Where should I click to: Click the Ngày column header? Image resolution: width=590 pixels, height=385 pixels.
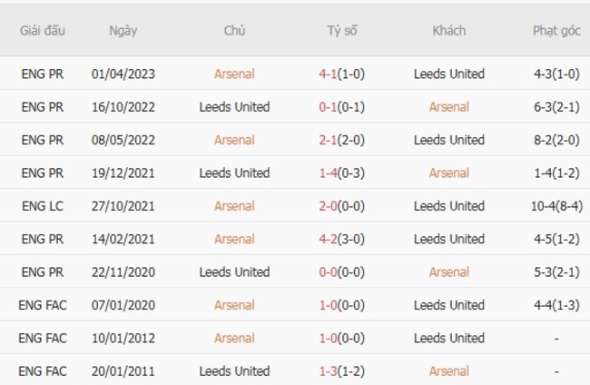click(x=123, y=30)
